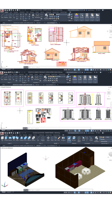The height and width of the screenshot is (200, 112).
Task: Select the Loft tool in the 3D window
Action: click(x=14, y=138)
